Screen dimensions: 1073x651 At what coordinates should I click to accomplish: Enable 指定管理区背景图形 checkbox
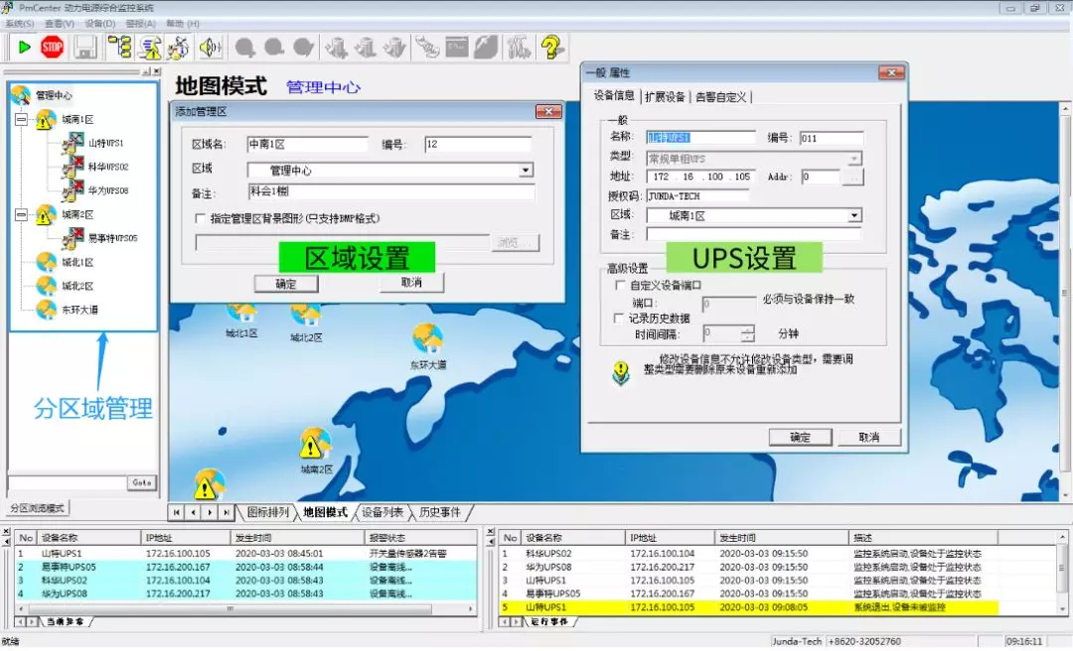(201, 218)
